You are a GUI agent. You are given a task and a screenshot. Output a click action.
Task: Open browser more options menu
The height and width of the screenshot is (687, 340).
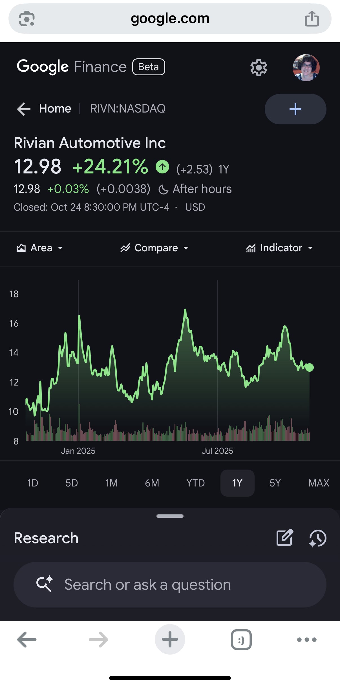coord(307,640)
